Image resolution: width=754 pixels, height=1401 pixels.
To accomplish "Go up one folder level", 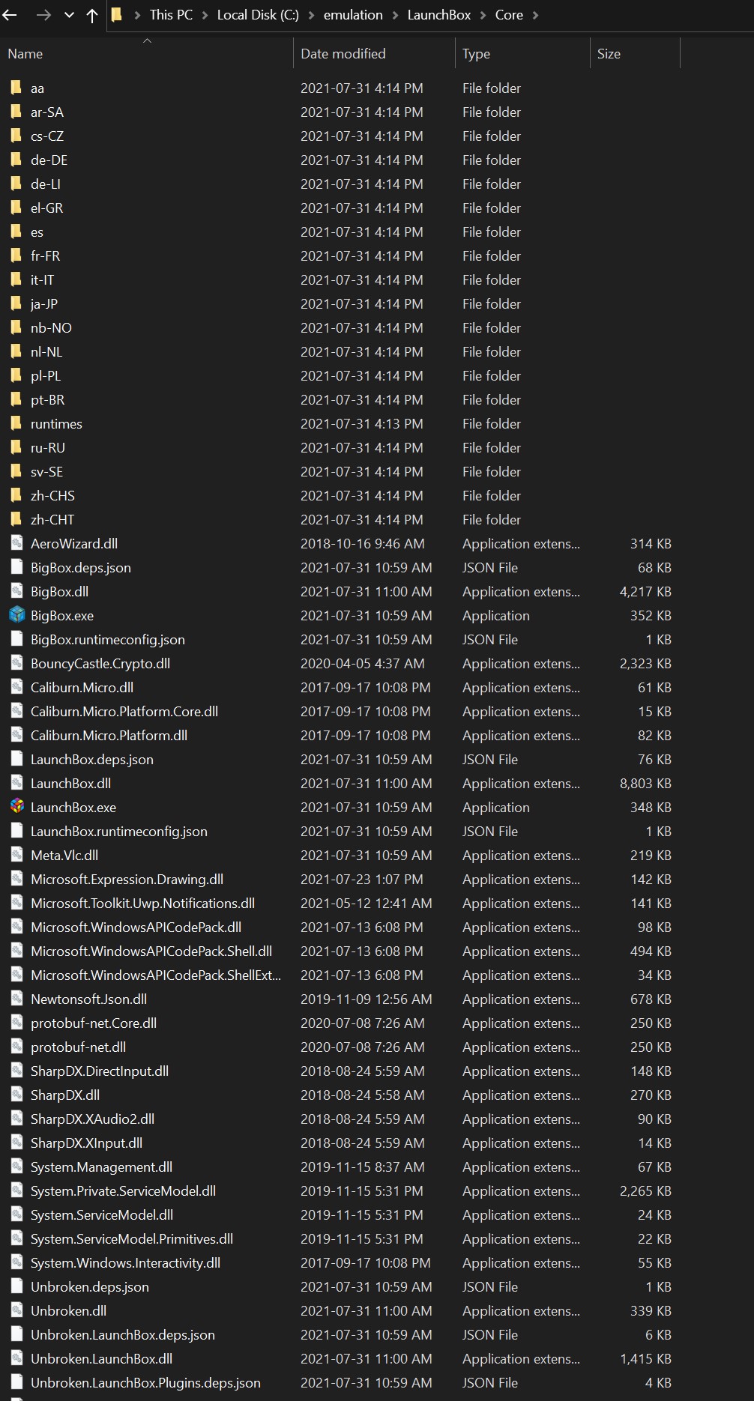I will (92, 15).
